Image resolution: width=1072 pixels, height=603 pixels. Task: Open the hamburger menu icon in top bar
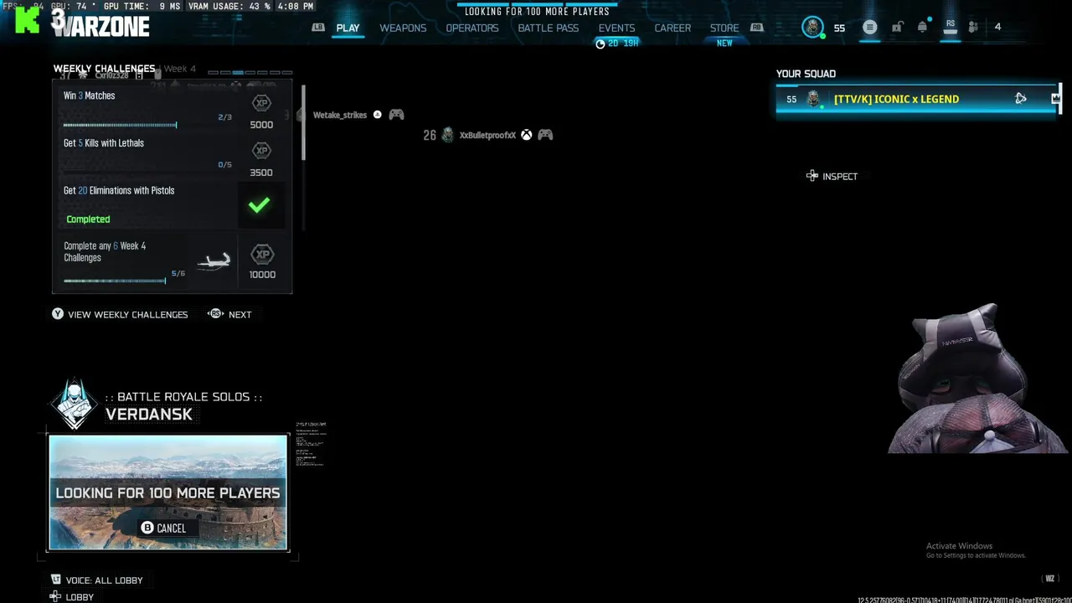pyautogui.click(x=869, y=28)
